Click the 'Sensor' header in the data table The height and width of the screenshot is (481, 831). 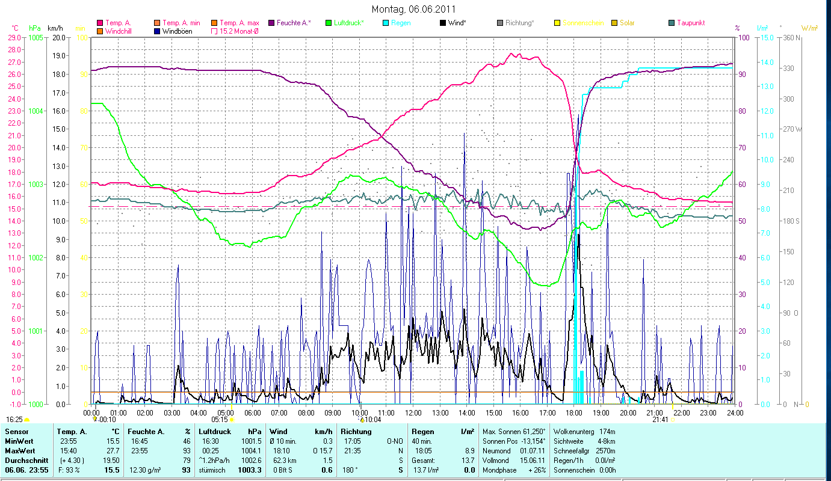pos(16,432)
